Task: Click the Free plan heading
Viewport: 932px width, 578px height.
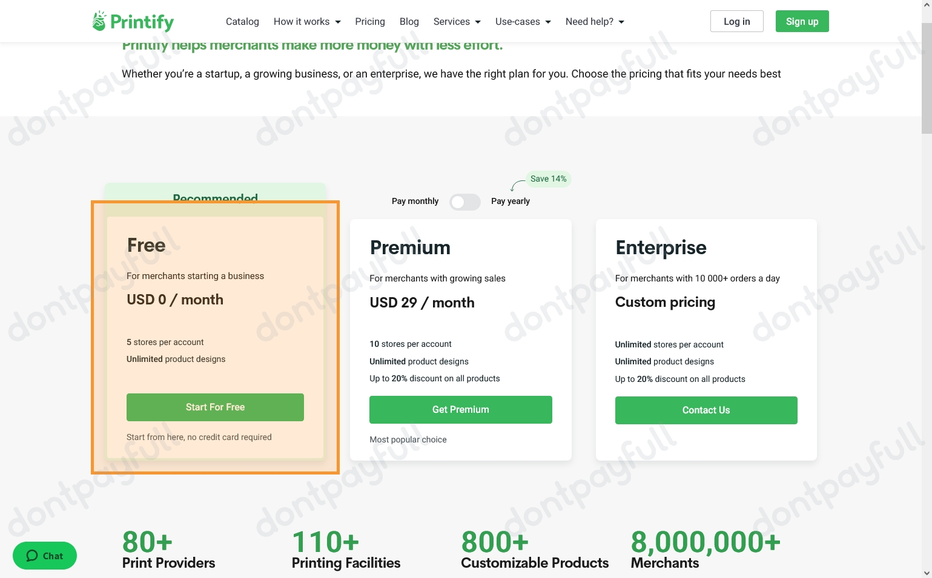Action: coord(146,245)
